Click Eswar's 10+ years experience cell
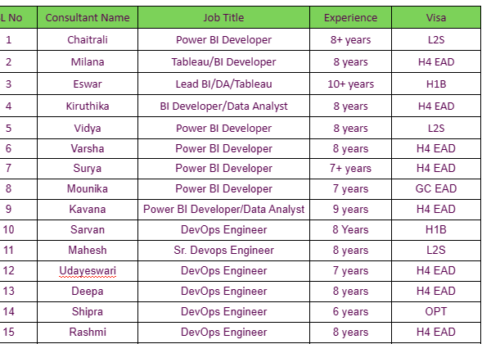 click(350, 84)
